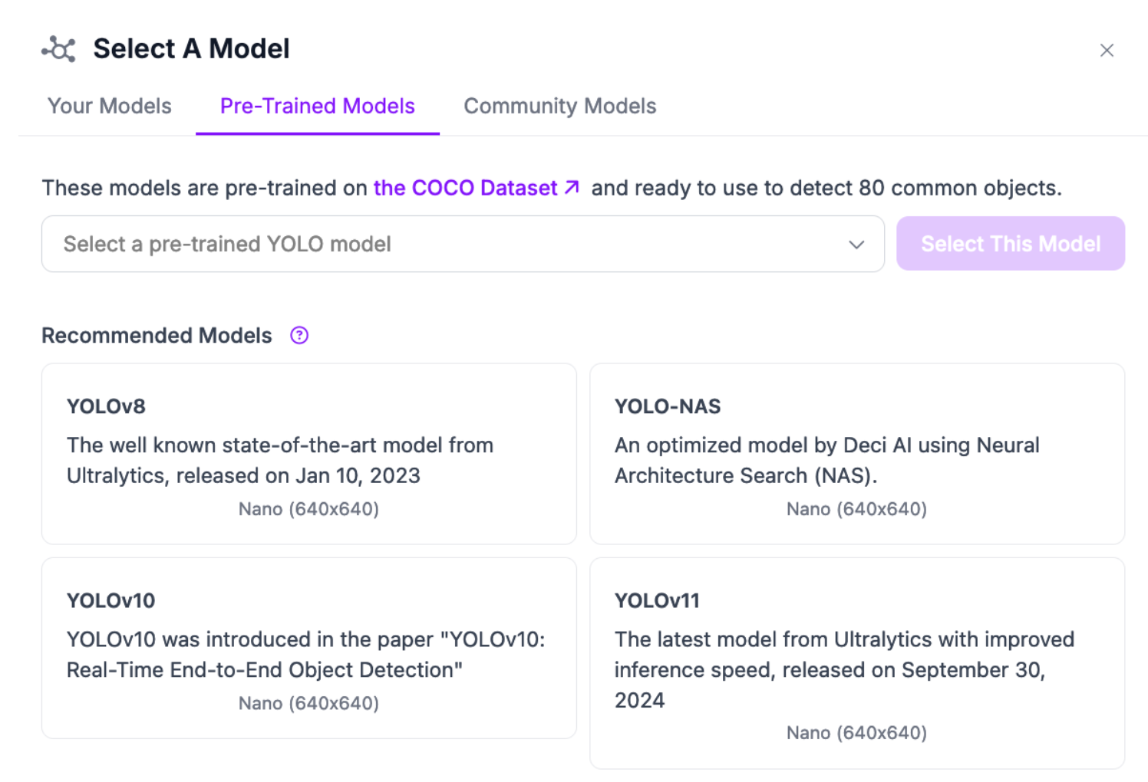Click the chevron arrow in the model dropdown
The height and width of the screenshot is (782, 1148).
click(x=856, y=245)
